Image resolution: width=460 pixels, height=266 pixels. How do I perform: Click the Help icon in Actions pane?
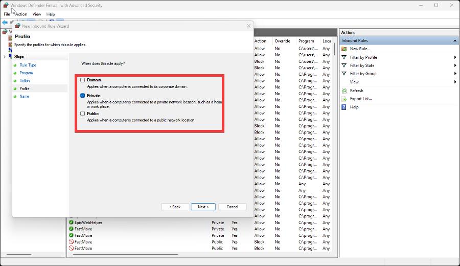point(344,107)
